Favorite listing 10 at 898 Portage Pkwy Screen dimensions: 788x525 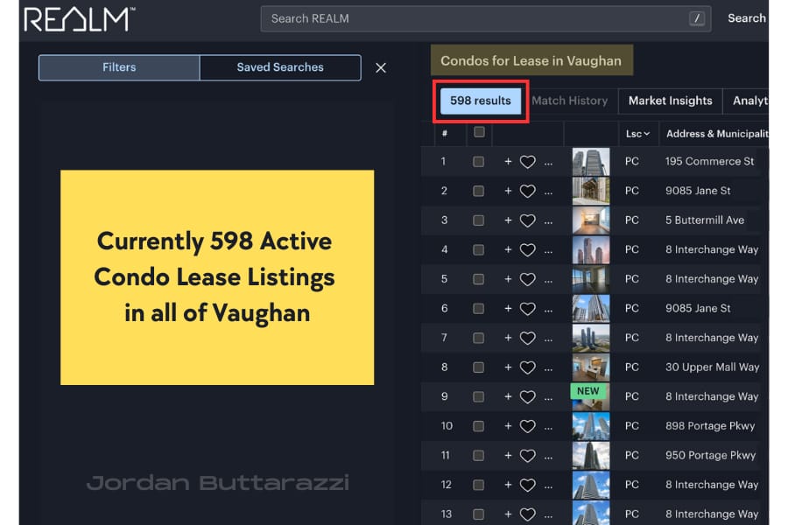click(x=527, y=426)
